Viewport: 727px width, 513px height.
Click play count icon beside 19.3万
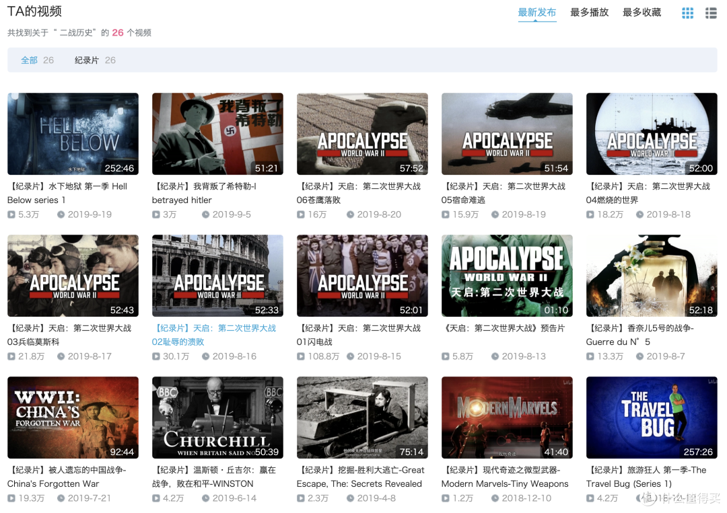[11, 498]
